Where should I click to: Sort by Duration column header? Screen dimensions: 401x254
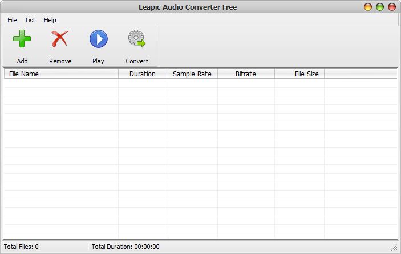coord(143,74)
